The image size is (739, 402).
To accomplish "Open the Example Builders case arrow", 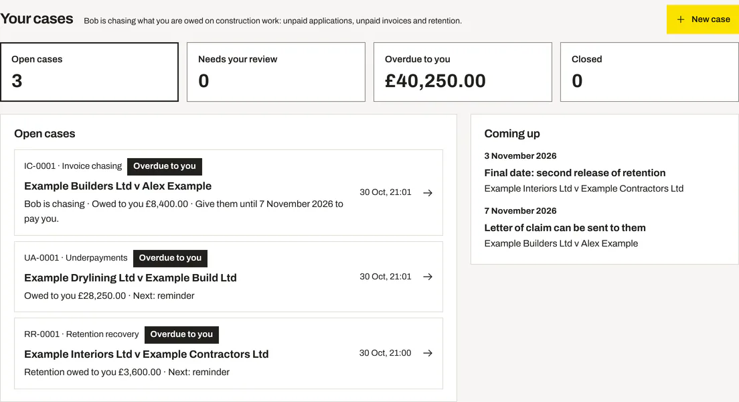I will [428, 192].
